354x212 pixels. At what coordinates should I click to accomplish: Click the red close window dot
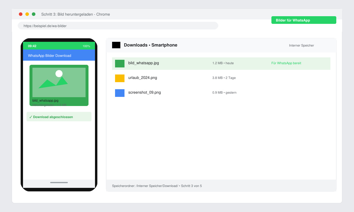tap(21, 14)
